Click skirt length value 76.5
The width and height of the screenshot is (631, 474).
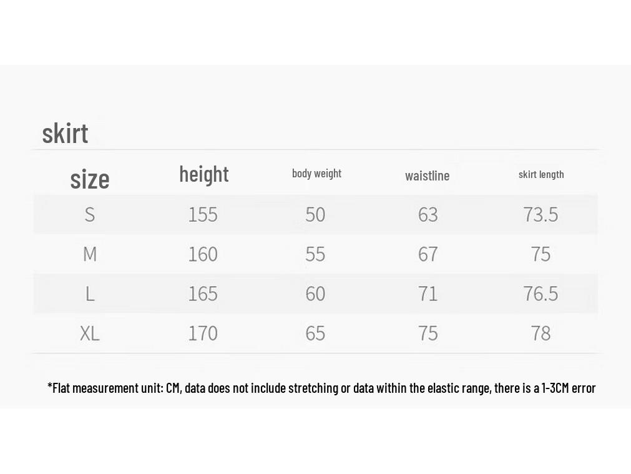(x=541, y=294)
